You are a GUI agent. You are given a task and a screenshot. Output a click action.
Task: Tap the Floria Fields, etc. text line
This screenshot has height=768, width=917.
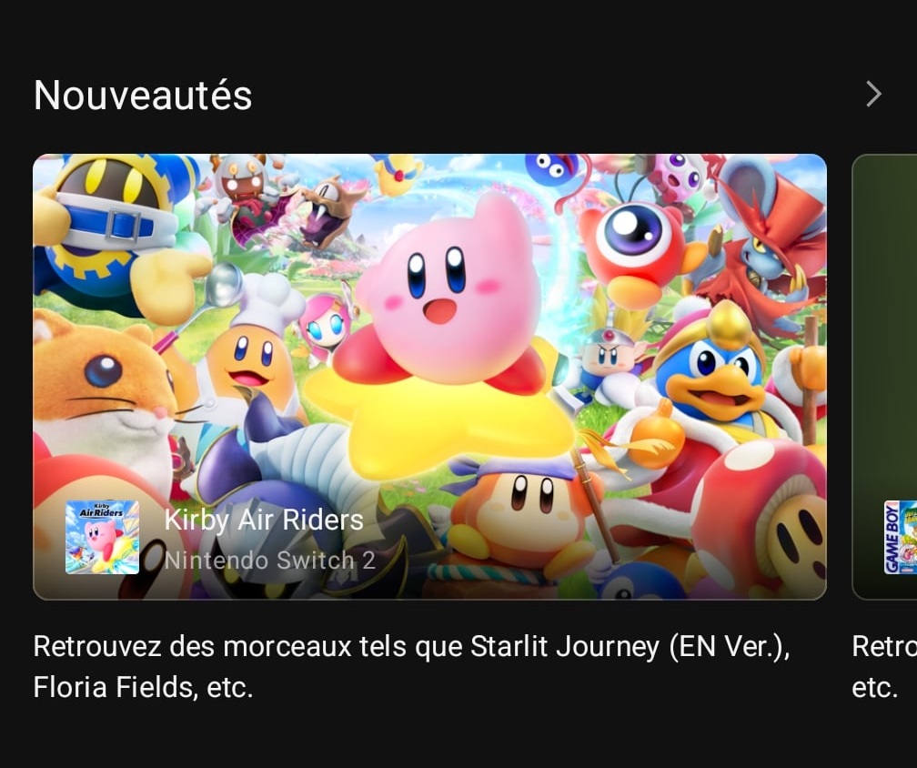coord(144,687)
